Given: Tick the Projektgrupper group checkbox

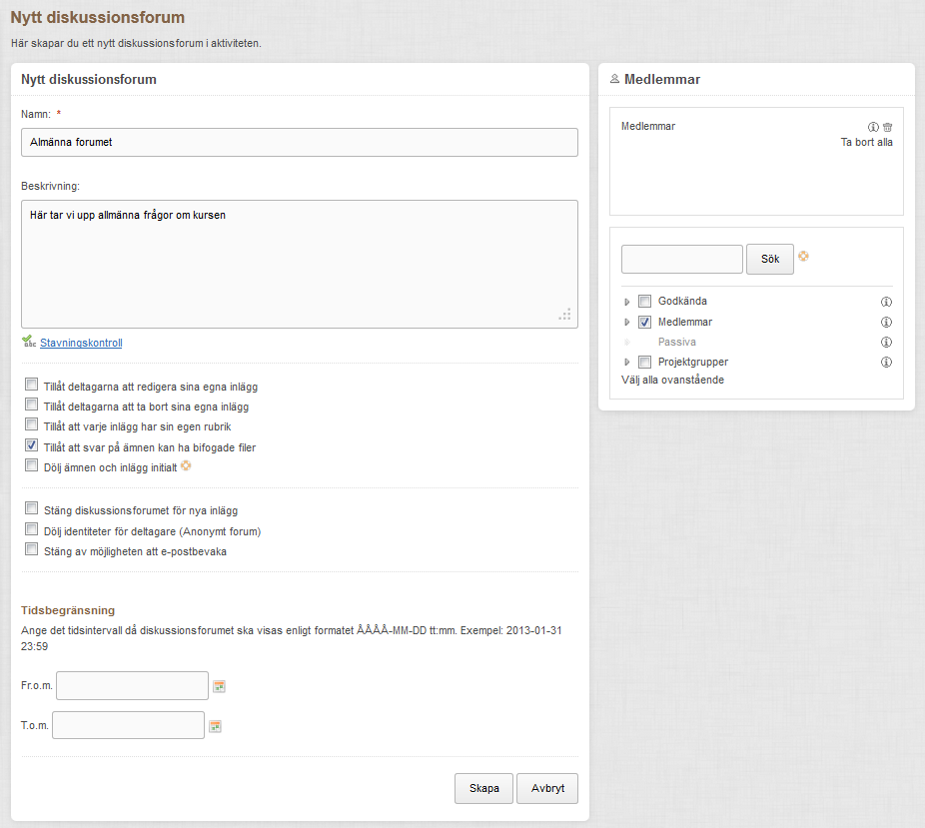Looking at the screenshot, I should [644, 363].
